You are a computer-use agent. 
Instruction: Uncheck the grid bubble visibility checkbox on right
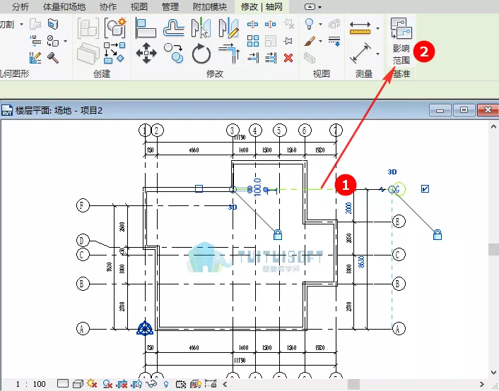point(425,188)
